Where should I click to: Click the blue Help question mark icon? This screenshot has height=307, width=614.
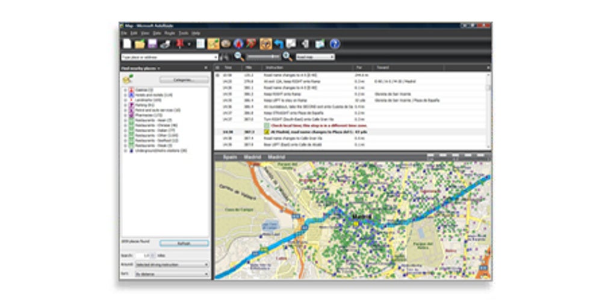click(x=335, y=43)
